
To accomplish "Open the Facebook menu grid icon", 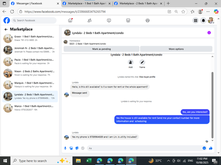I will [195, 21].
